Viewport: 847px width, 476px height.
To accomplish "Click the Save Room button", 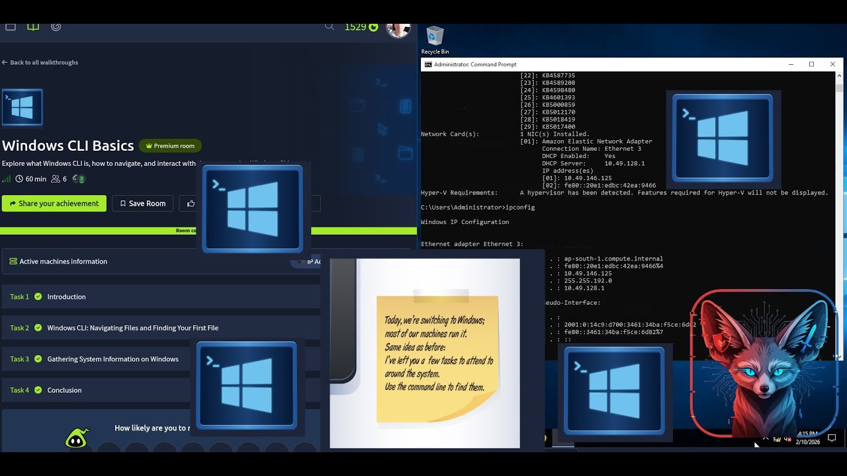I will pyautogui.click(x=142, y=204).
